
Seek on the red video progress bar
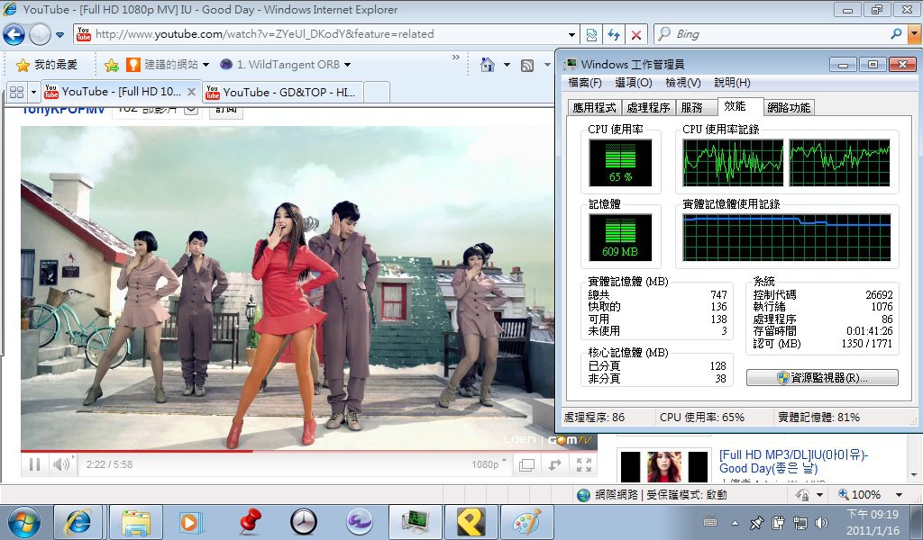[x=309, y=451]
